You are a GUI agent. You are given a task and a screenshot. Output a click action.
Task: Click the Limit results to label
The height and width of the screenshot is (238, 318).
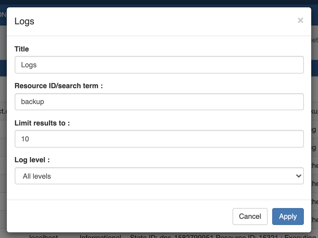(42, 123)
